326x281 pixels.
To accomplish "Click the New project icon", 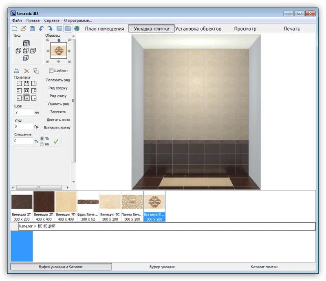I will click(x=15, y=29).
